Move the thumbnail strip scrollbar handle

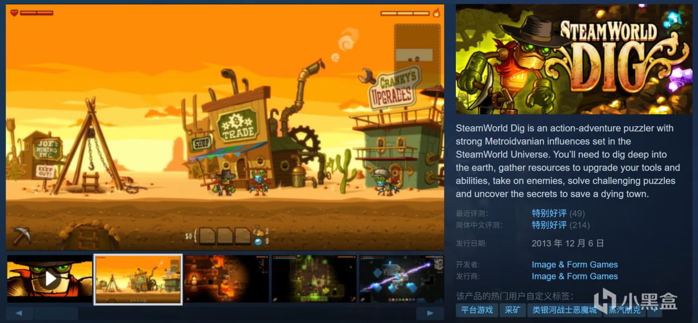click(56, 313)
